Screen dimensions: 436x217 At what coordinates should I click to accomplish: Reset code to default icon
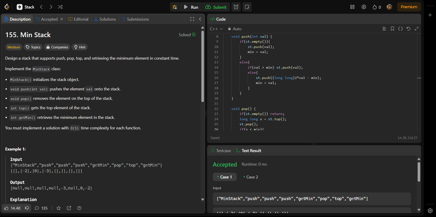click(409, 29)
